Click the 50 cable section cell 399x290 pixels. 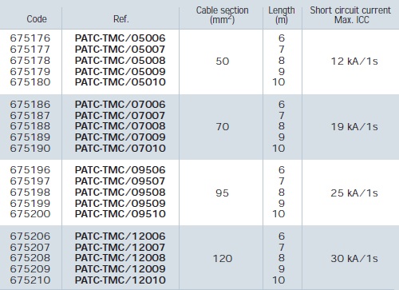tap(223, 62)
